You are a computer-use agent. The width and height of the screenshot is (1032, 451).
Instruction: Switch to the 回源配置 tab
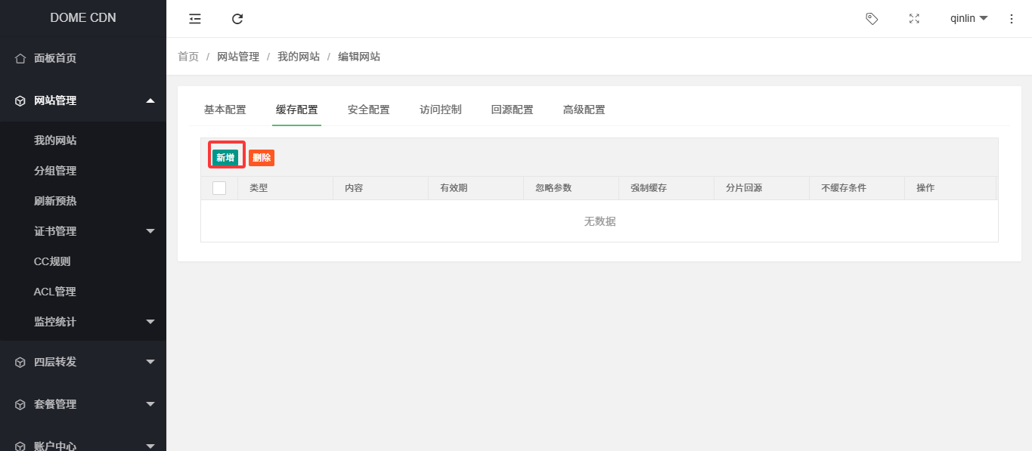(x=512, y=110)
